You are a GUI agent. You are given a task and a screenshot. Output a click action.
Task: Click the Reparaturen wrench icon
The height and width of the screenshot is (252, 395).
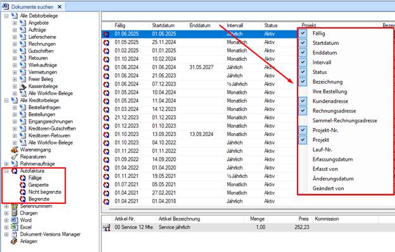tap(15, 157)
